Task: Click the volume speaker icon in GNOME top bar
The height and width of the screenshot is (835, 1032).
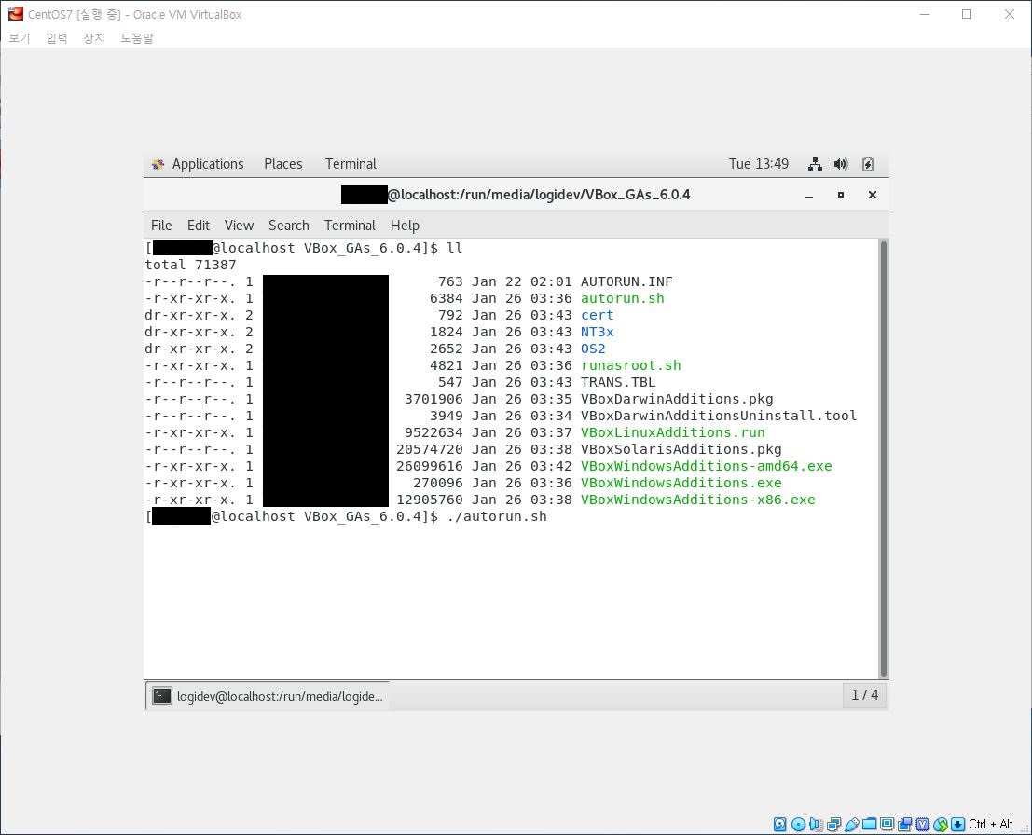Action: pyautogui.click(x=841, y=164)
